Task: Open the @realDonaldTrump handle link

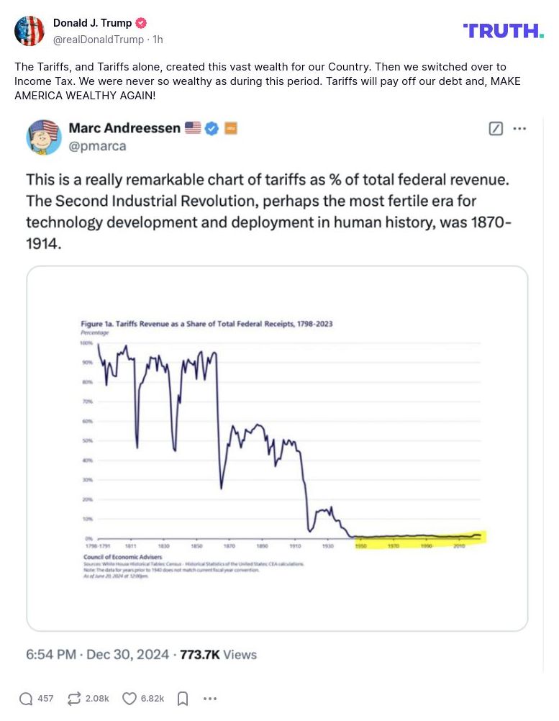Action: point(99,40)
